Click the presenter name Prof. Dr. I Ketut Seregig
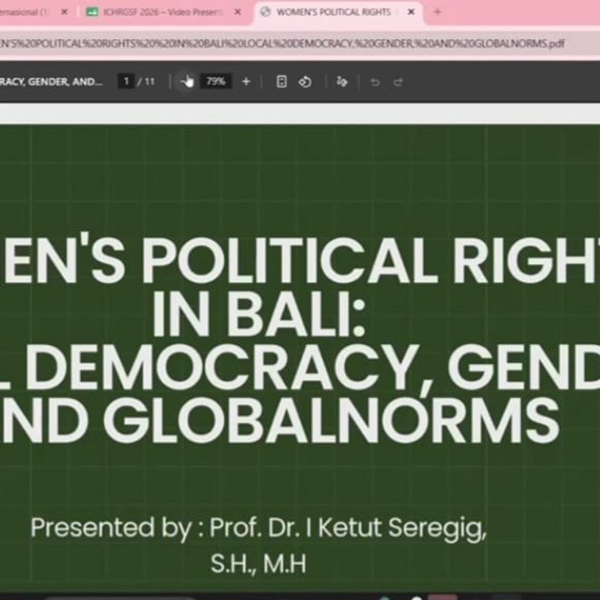The image size is (600, 600). tap(348, 528)
